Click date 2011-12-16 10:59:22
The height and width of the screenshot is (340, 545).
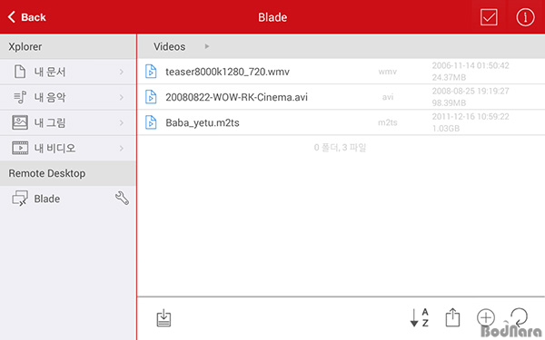(471, 117)
